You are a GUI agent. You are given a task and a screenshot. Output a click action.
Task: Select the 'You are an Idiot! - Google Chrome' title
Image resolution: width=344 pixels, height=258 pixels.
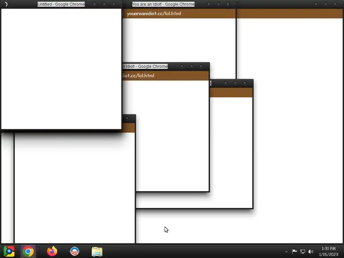pyautogui.click(x=163, y=4)
